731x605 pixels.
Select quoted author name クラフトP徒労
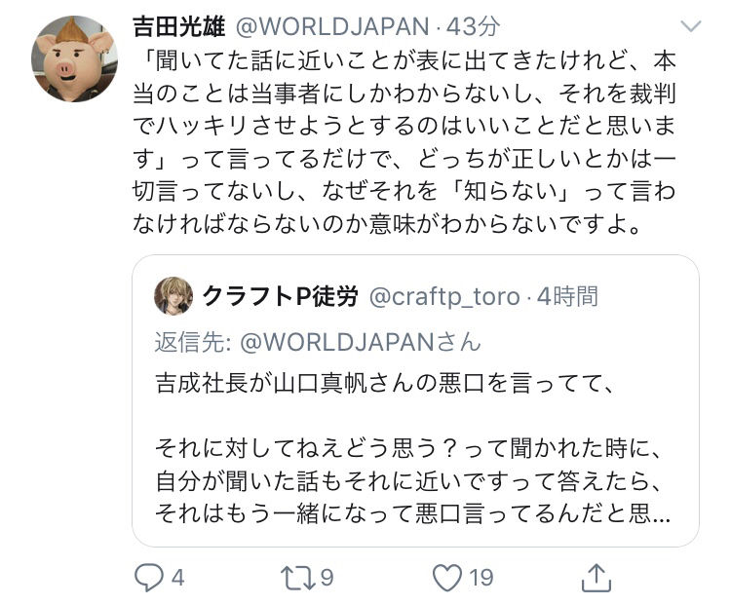pyautogui.click(x=280, y=296)
